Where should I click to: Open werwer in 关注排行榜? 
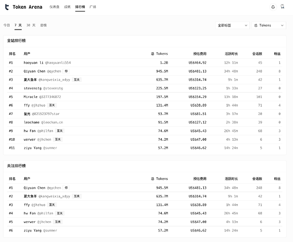pyautogui.click(x=37, y=222)
